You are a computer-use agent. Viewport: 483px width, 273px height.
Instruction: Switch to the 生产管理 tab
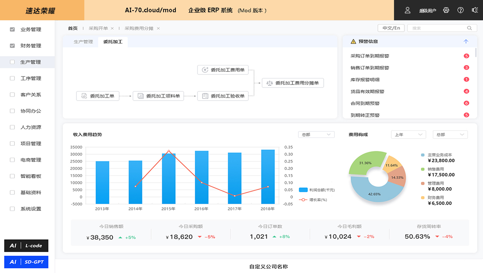(x=83, y=42)
